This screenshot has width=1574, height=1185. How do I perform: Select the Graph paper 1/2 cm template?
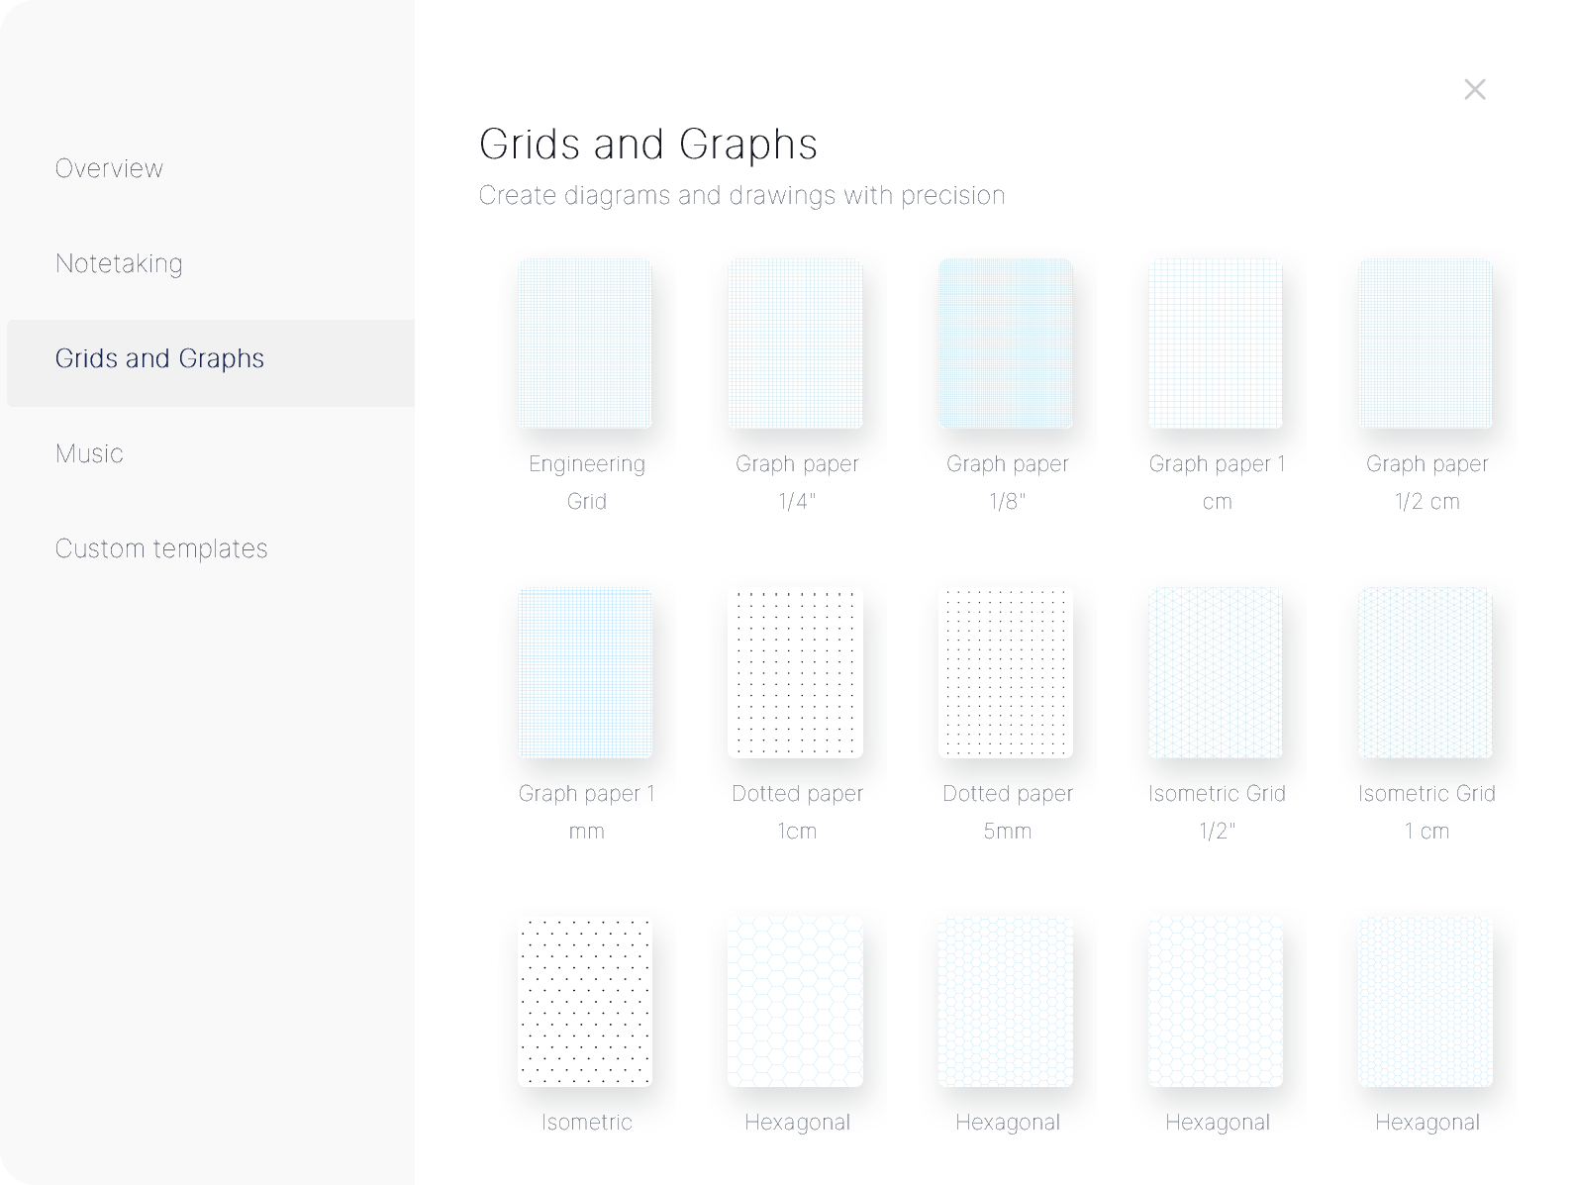coord(1426,344)
